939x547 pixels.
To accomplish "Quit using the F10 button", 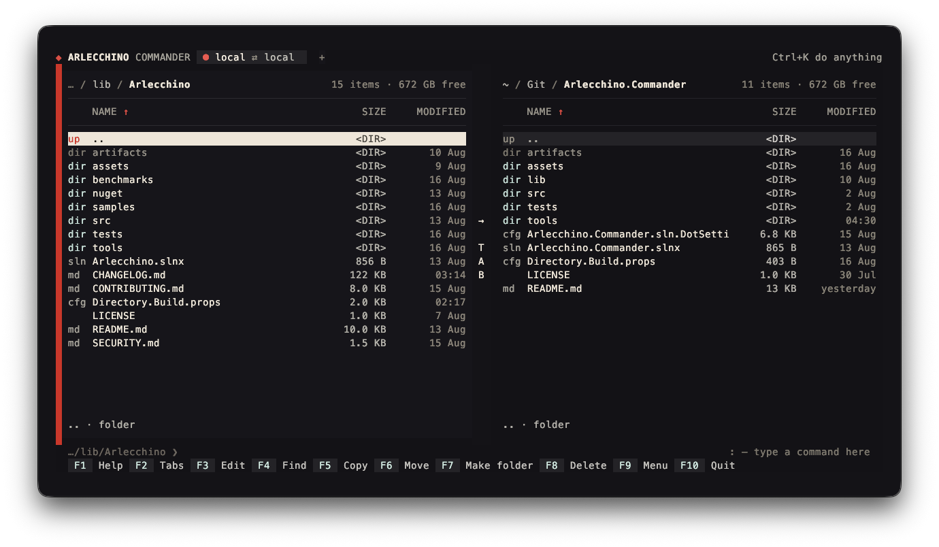I will (705, 465).
